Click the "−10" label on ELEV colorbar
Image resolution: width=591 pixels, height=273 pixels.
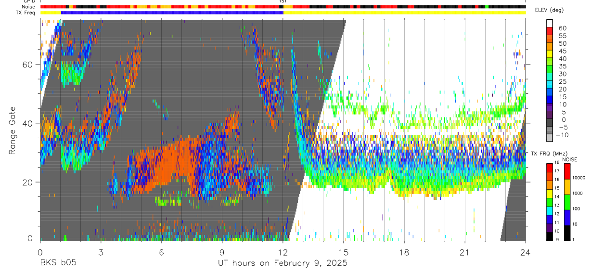pos(561,135)
